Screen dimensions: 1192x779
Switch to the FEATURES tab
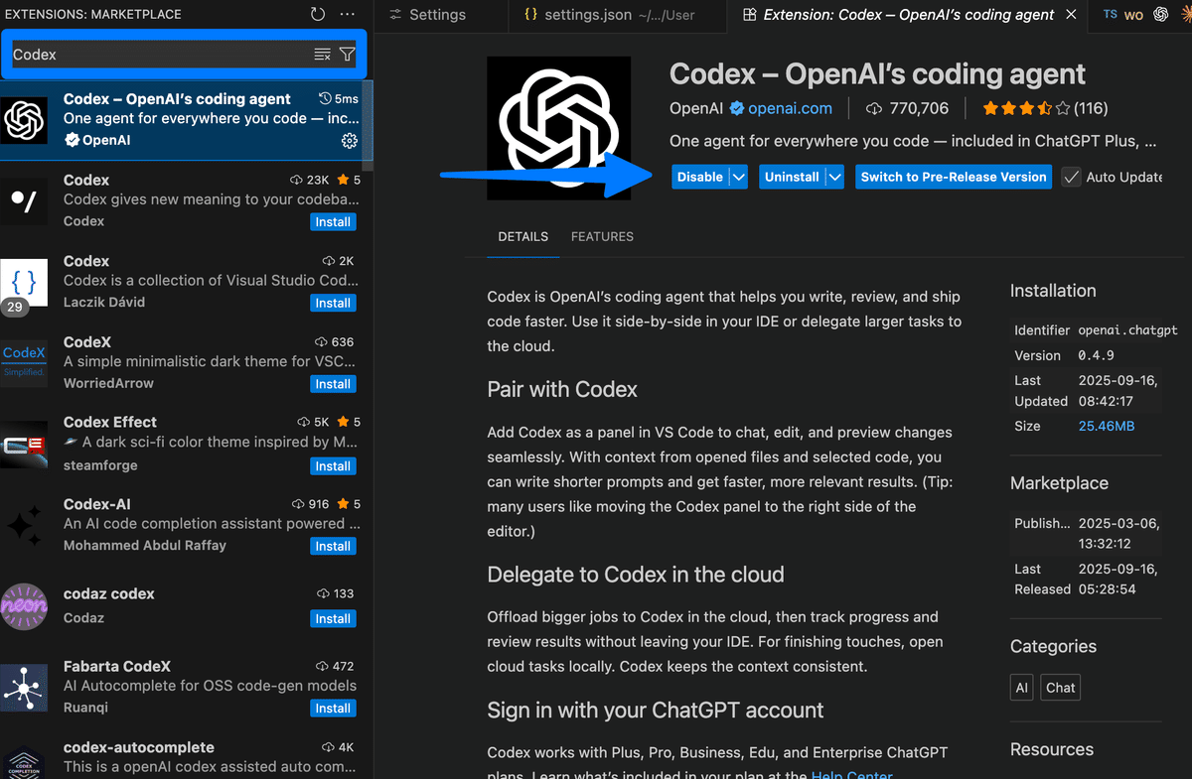click(602, 237)
